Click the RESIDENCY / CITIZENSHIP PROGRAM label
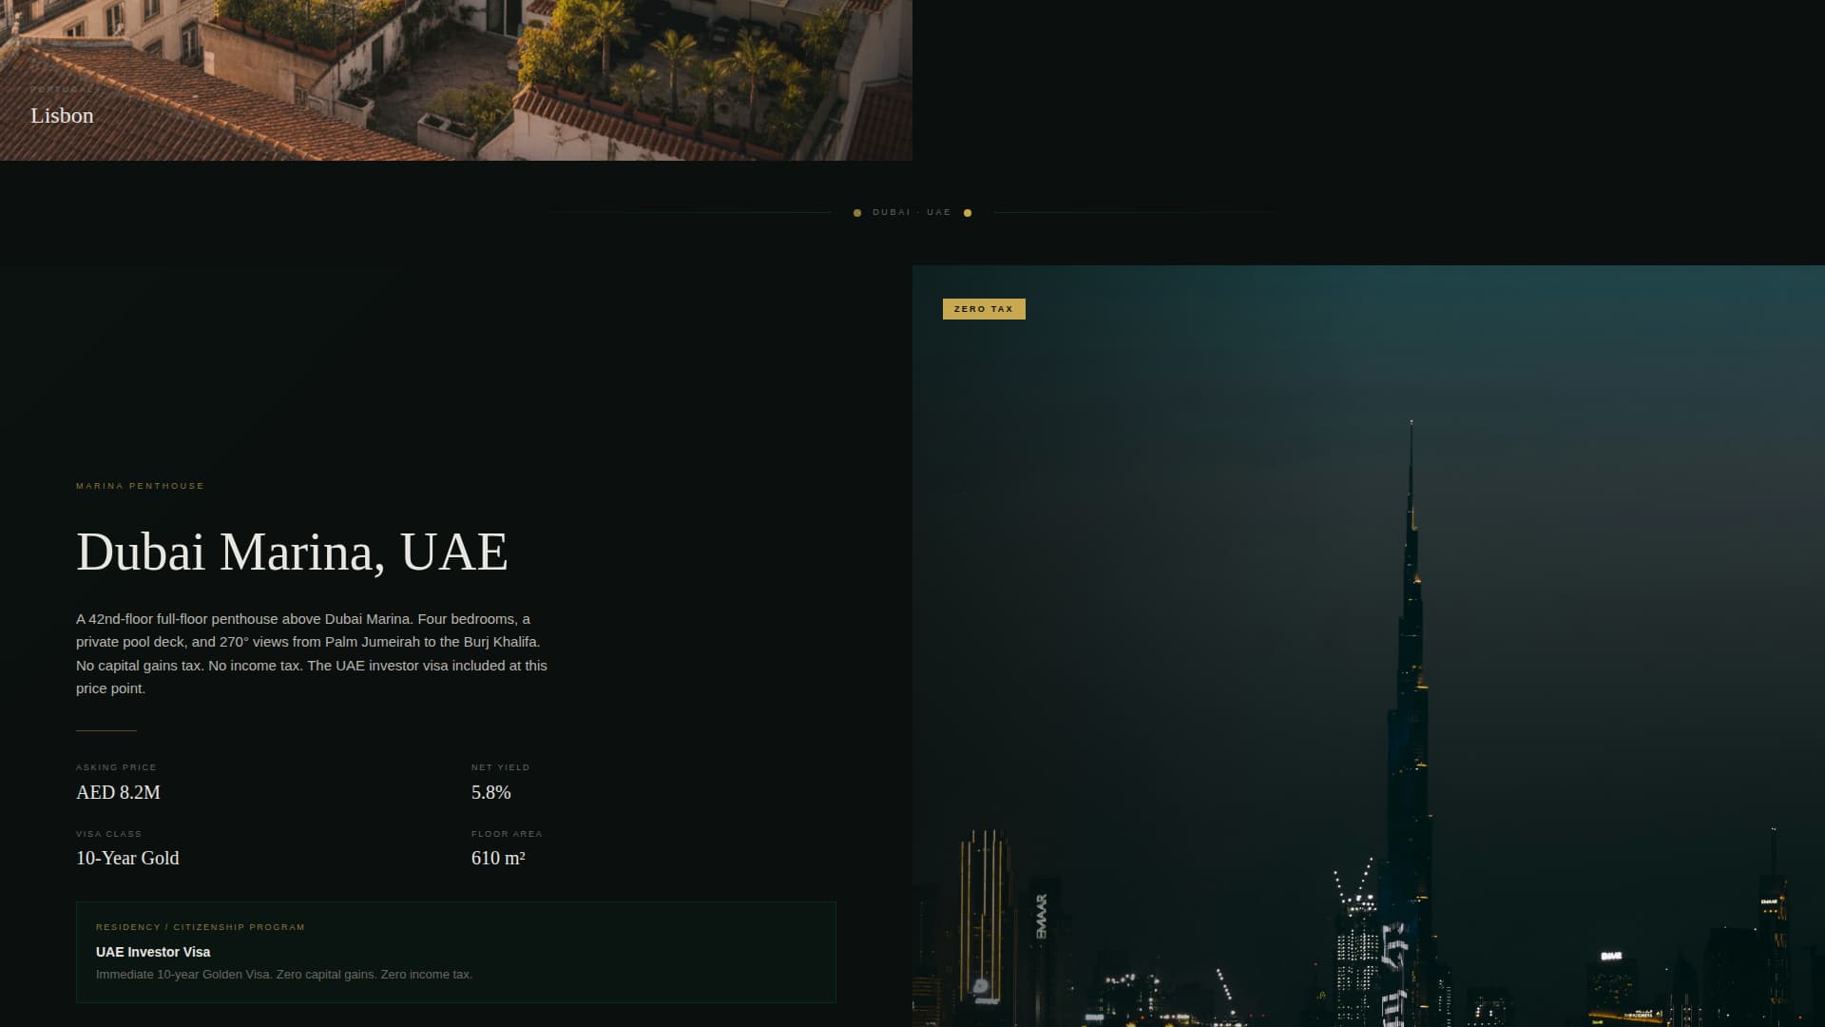The image size is (1825, 1027). (x=200, y=926)
